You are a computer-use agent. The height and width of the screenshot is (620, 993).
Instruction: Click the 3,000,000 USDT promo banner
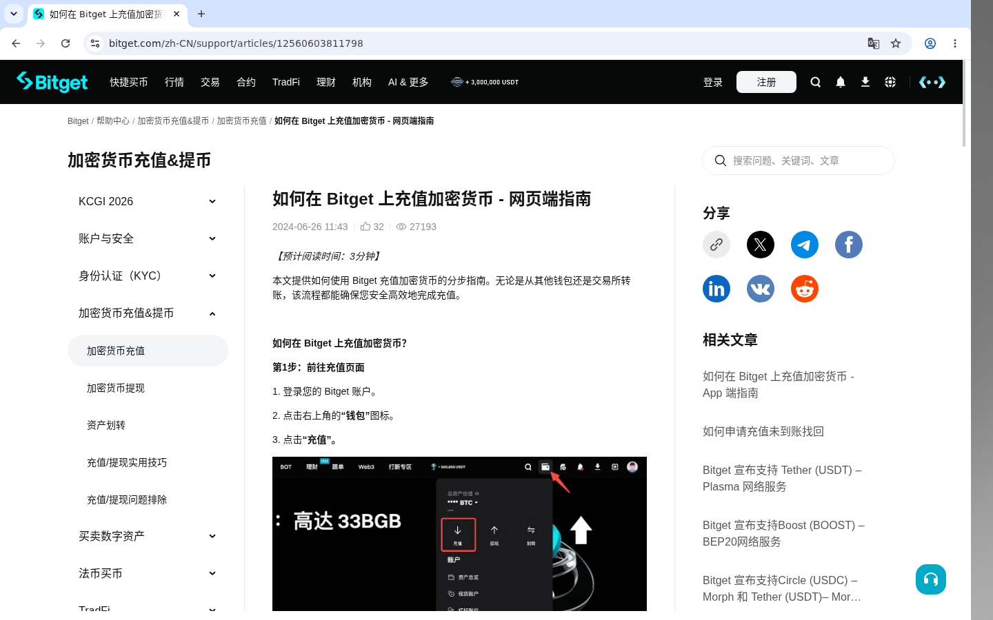485,82
